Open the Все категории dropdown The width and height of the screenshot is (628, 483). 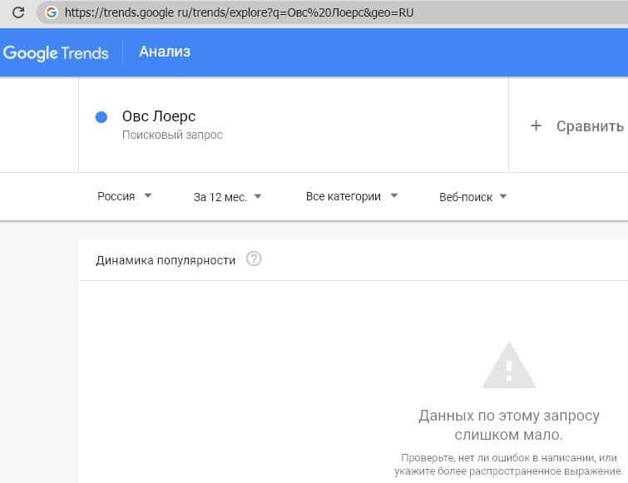[352, 196]
